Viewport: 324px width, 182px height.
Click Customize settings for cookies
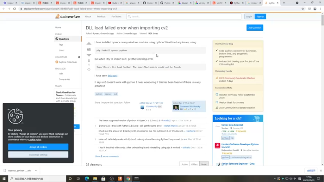(38, 154)
